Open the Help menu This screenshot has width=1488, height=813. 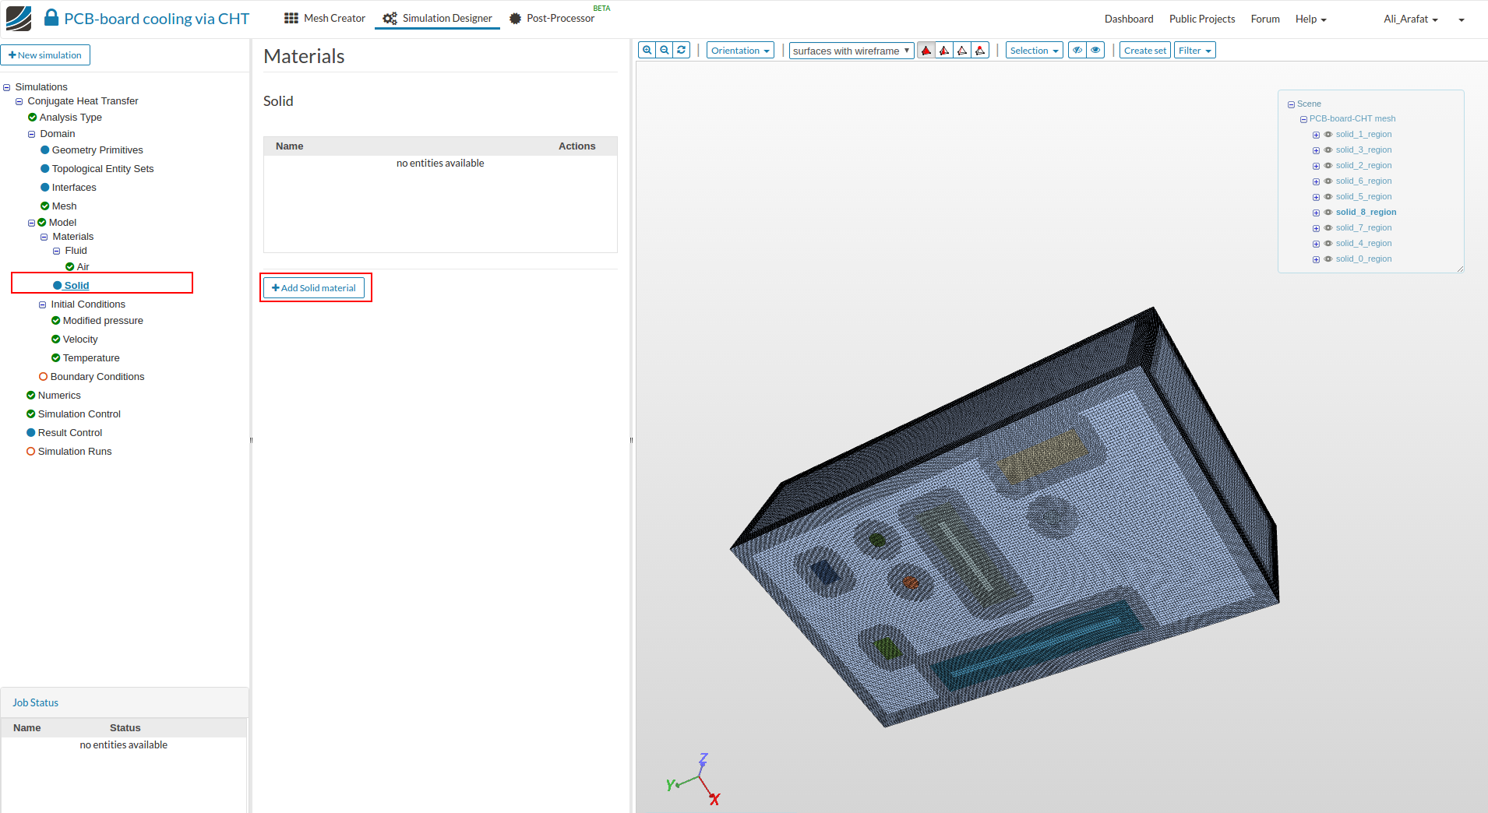coord(1310,19)
